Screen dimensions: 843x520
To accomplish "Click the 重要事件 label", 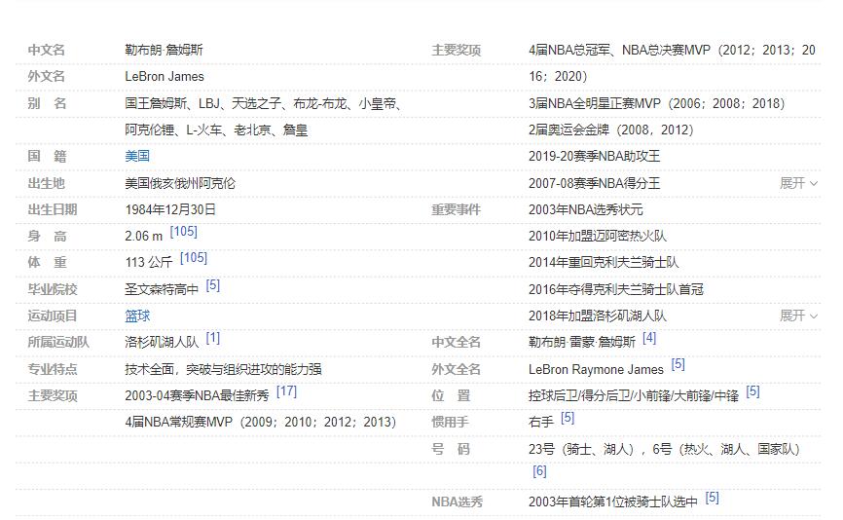I will coord(456,209).
